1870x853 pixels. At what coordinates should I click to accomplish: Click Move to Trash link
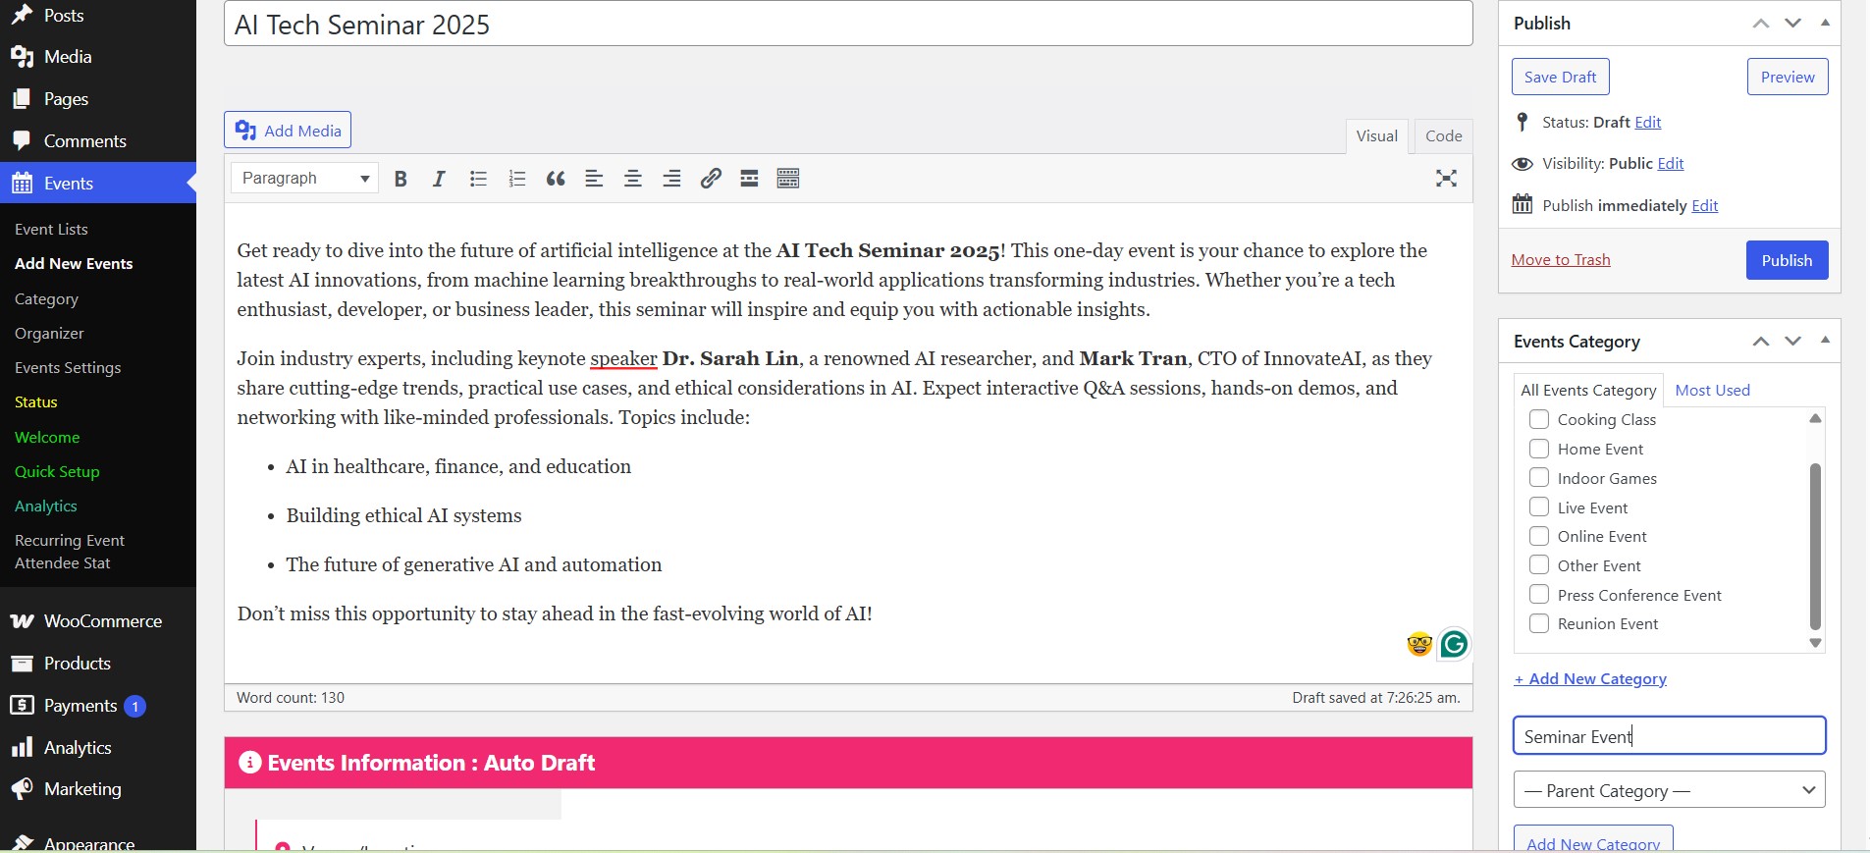[1561, 260]
